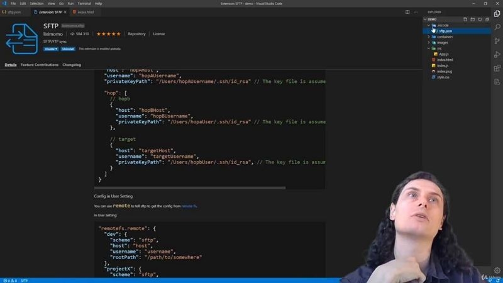Click the publisher name liximomo

pyautogui.click(x=53, y=34)
